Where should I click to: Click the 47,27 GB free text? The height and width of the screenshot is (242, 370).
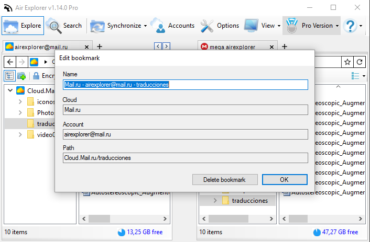(340, 232)
